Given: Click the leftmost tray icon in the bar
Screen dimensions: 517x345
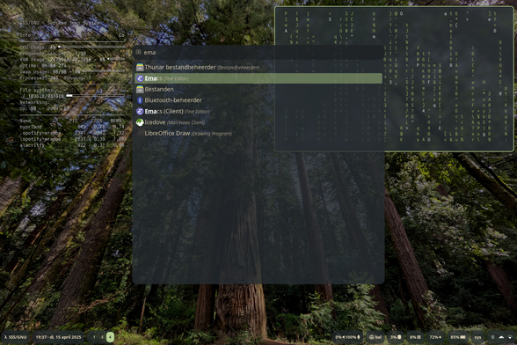Looking at the screenshot, I should coord(493,337).
